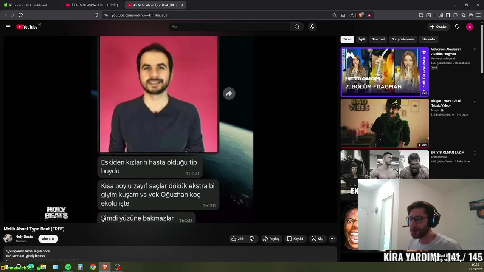Expand the video description box

tap(170, 255)
